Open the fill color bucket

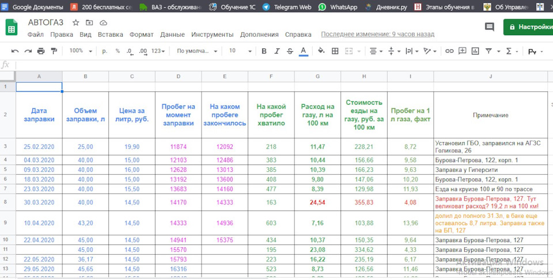coord(321,51)
